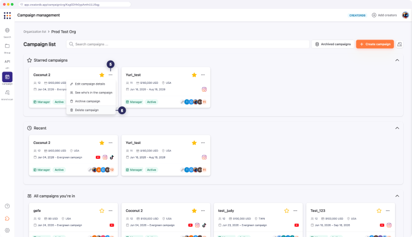Open Archived campaigns
Image resolution: width=412 pixels, height=237 pixels.
coord(333,44)
